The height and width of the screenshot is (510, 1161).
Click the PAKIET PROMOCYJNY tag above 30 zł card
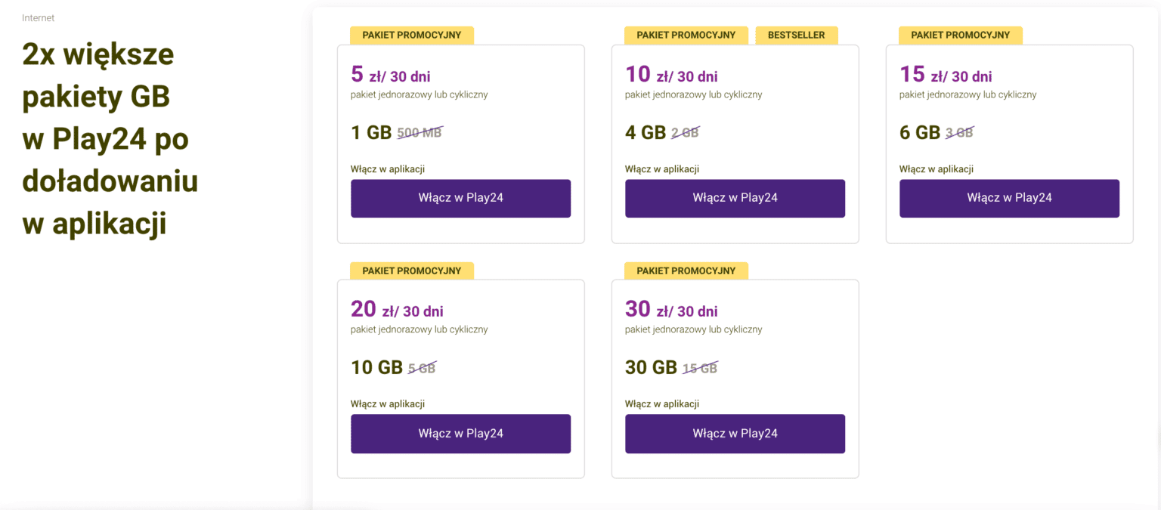(x=686, y=270)
